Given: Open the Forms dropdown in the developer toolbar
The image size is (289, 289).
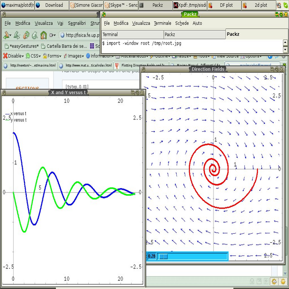Looking at the screenshot, I should click(52, 56).
